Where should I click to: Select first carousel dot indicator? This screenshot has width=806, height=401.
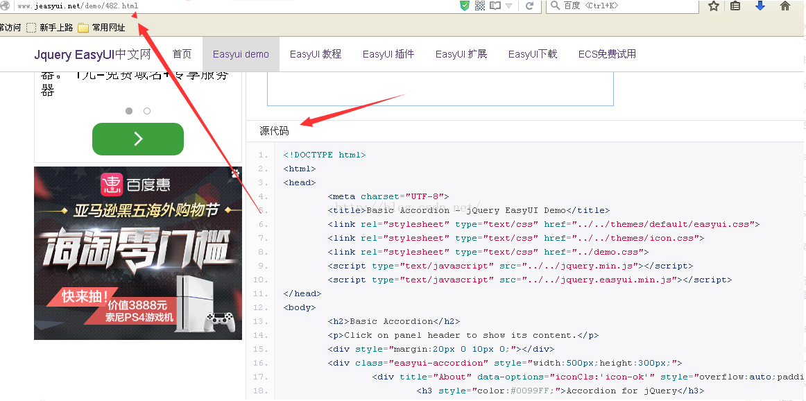tap(129, 110)
